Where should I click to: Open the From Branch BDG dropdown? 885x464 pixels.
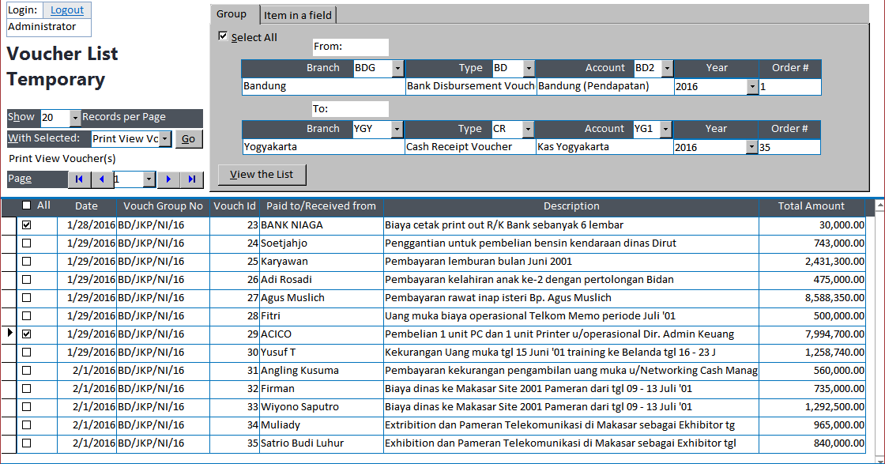click(x=397, y=68)
